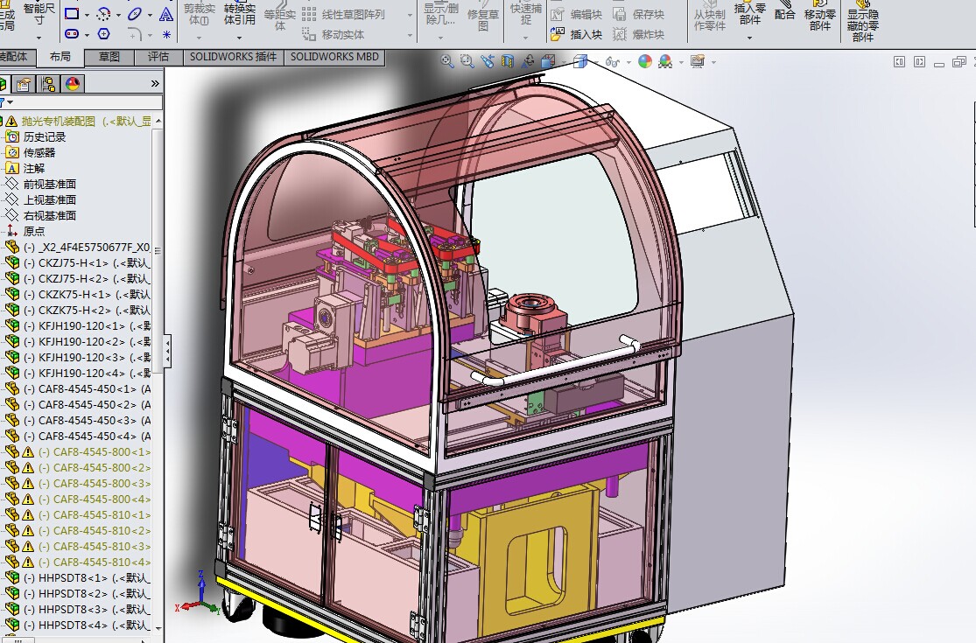Click the Zoom to Fit magnifier icon

[x=447, y=61]
